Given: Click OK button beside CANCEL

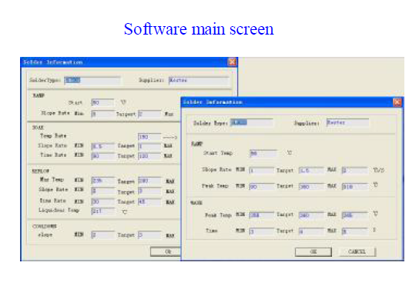Looking at the screenshot, I should coord(313,251).
